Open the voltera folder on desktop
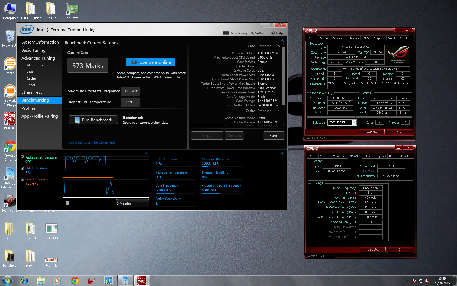Viewport: 457px width, 286px height. [51, 11]
